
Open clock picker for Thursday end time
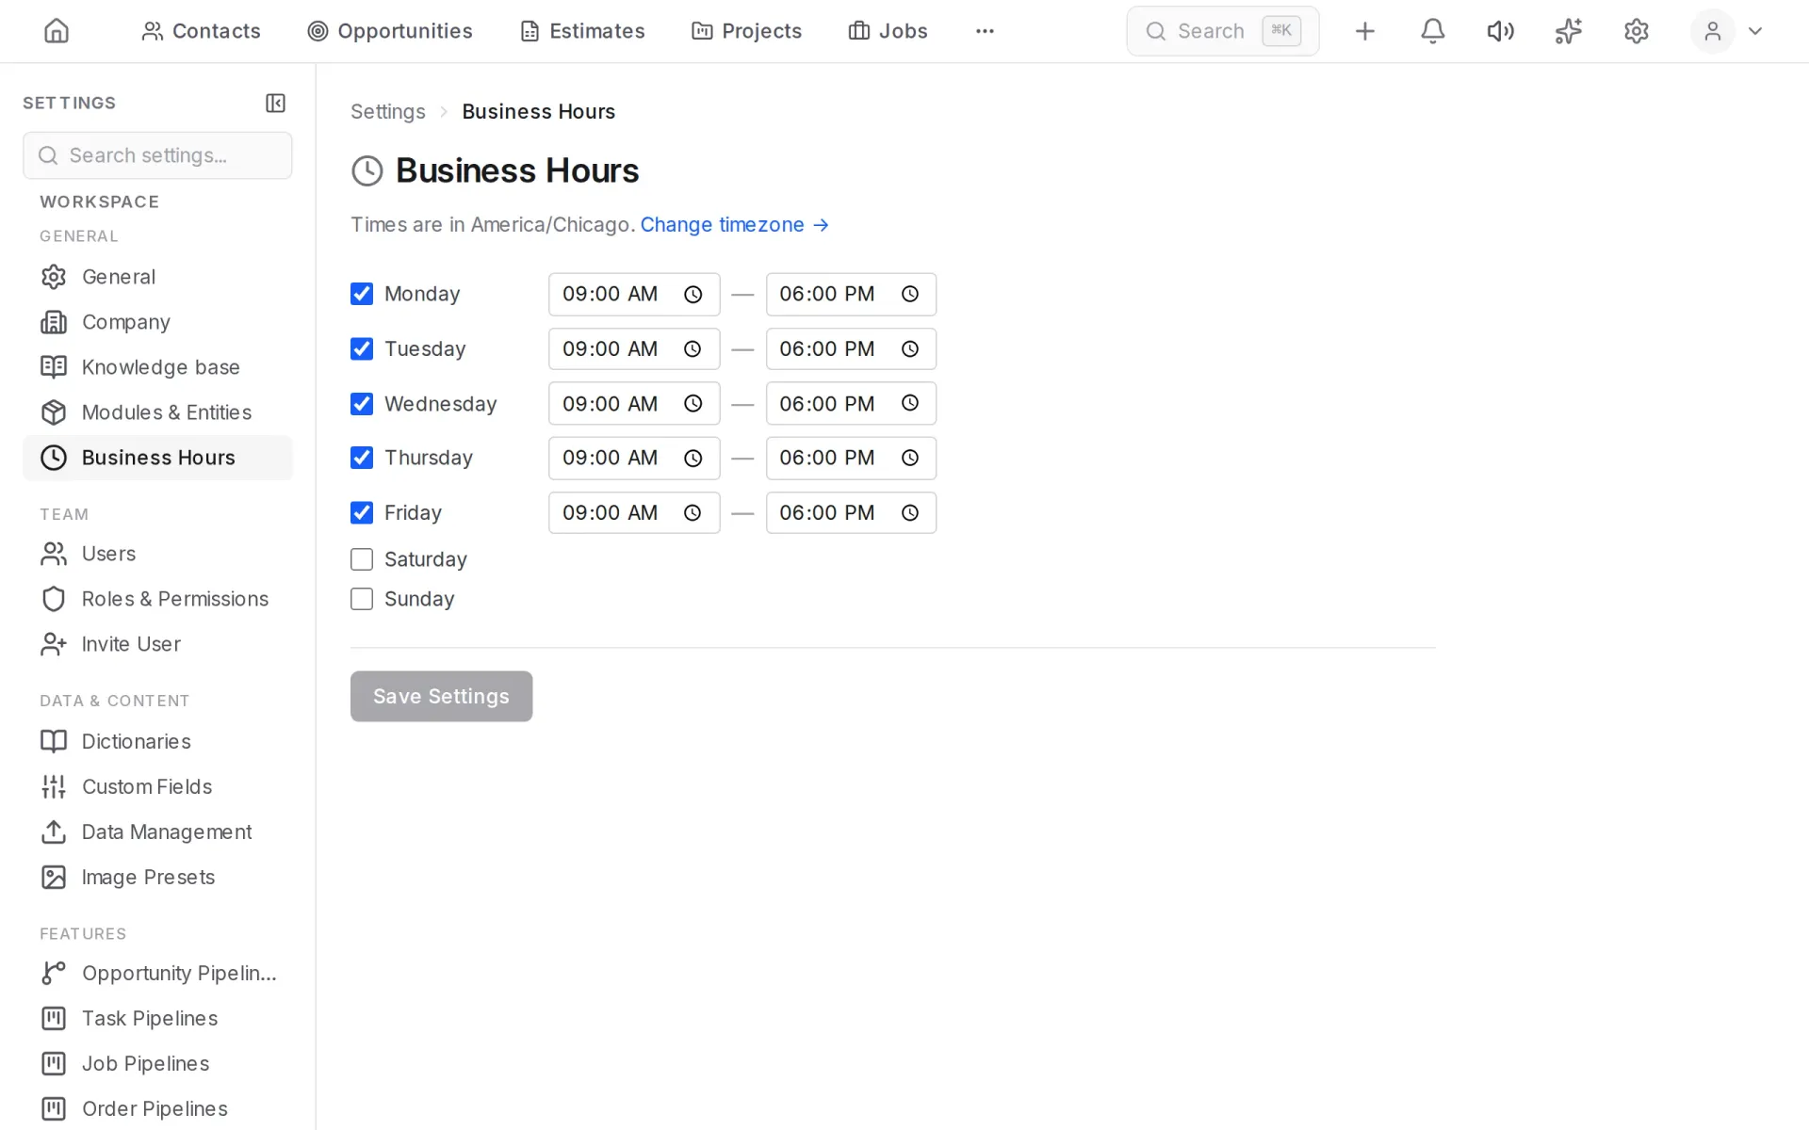[909, 459]
